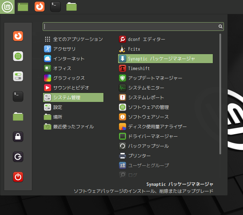Launch Synaptic パッケージマネージャ
243x215 pixels.
[x=165, y=59]
